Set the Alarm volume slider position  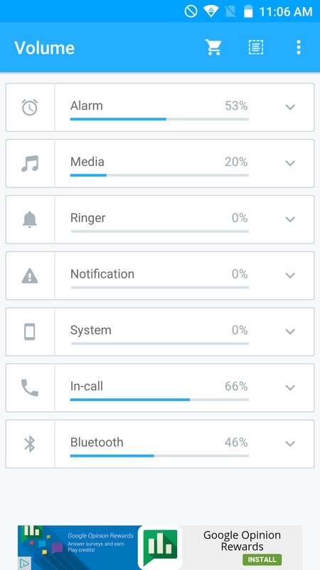159,119
